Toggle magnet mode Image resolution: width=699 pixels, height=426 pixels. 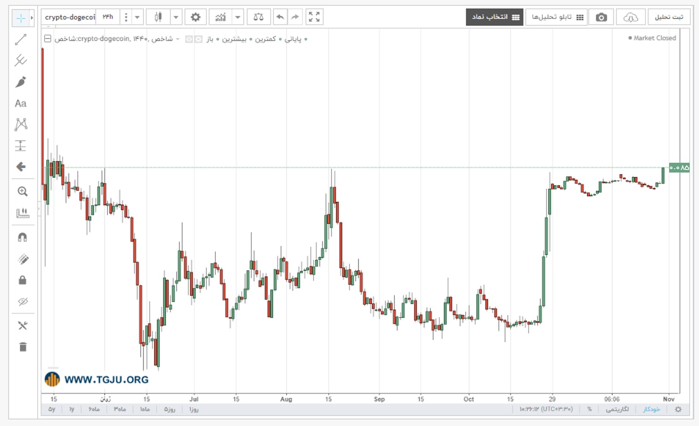click(x=22, y=237)
